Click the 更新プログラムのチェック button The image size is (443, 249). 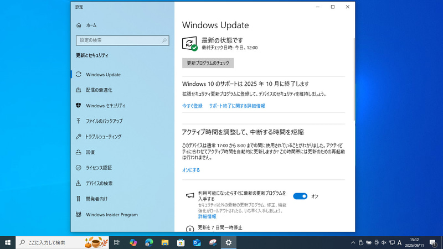coord(208,63)
